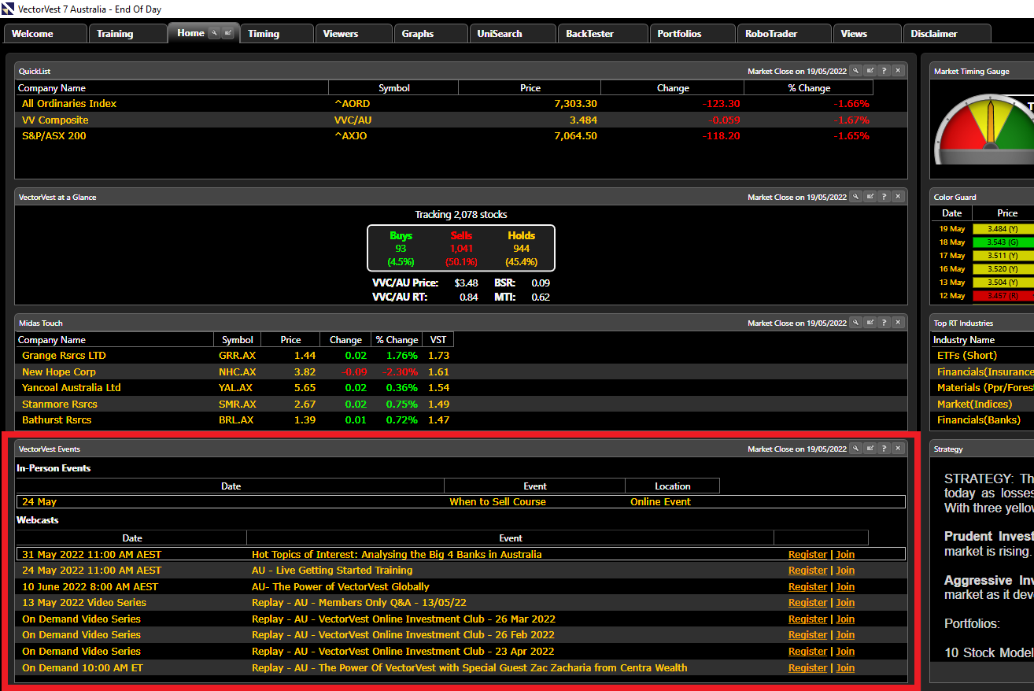1034x691 pixels.
Task: Open VectorVest Events panel wrench settings
Action: pyautogui.click(x=856, y=449)
